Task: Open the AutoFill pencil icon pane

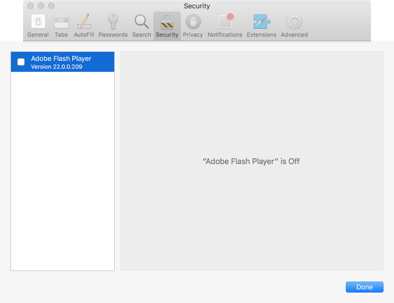Action: [x=84, y=26]
